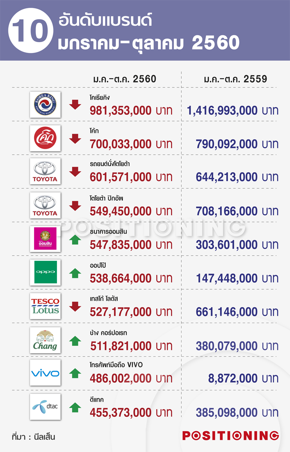Viewport: 290px width, 452px height.
Task: Click the red down arrow beside Tesco Lotus
Action: [x=75, y=306]
